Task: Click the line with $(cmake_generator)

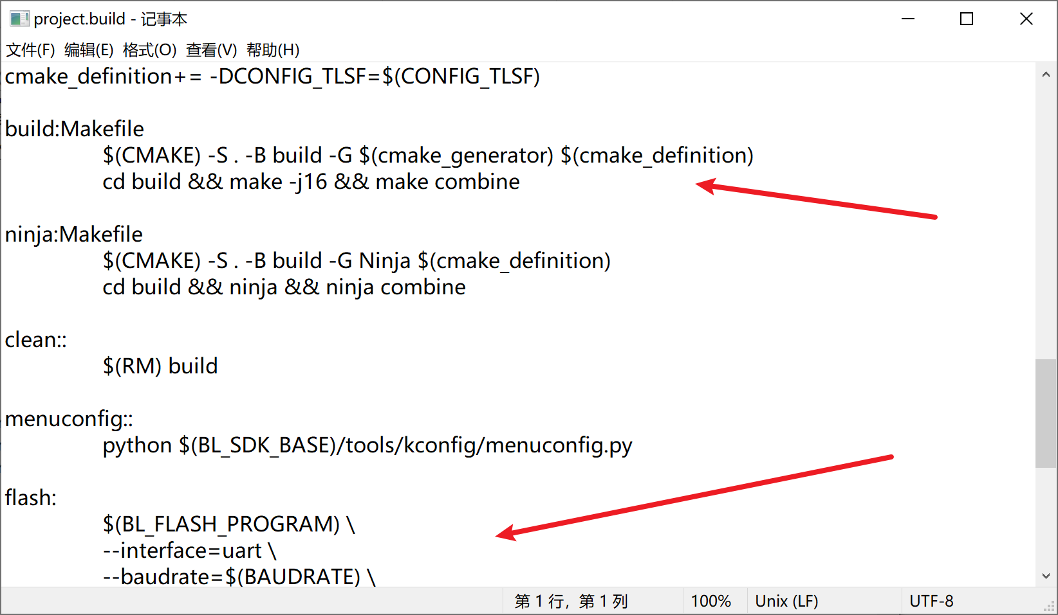Action: click(x=428, y=156)
